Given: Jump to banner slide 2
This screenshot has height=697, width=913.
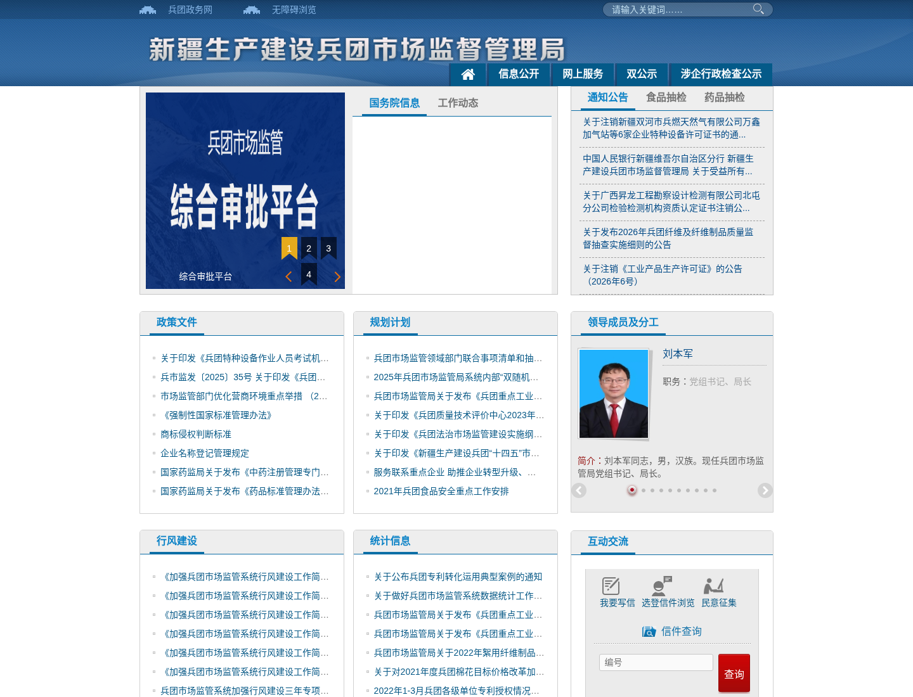Looking at the screenshot, I should [309, 248].
